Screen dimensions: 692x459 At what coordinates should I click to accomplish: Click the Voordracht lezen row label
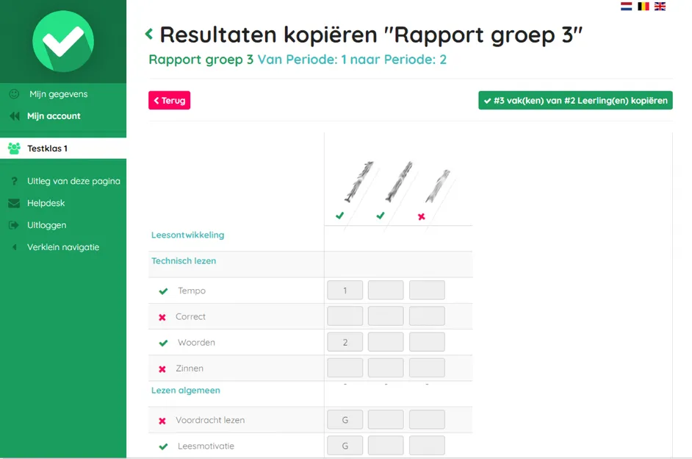[x=210, y=420]
